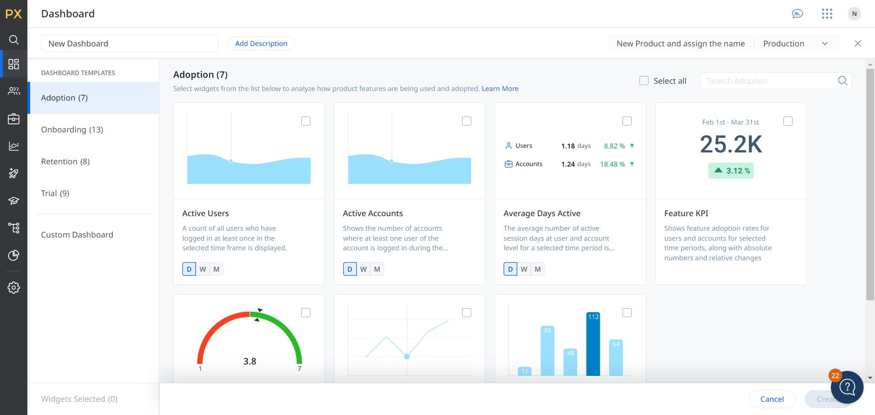Viewport: 875px width, 415px height.
Task: Open the Production environment dropdown
Action: click(x=798, y=43)
